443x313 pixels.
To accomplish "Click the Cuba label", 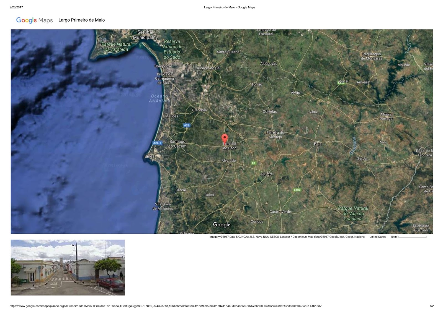I will [313, 112].
